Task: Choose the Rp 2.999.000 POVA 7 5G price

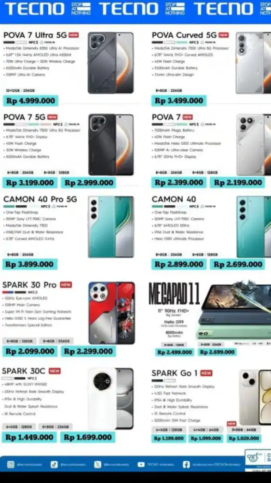Action: coord(88,183)
